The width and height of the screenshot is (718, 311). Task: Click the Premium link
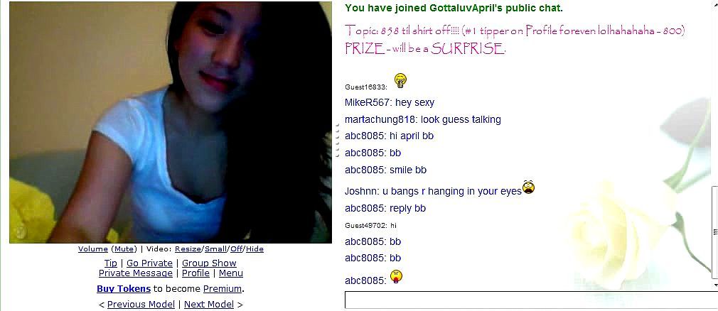coord(222,288)
